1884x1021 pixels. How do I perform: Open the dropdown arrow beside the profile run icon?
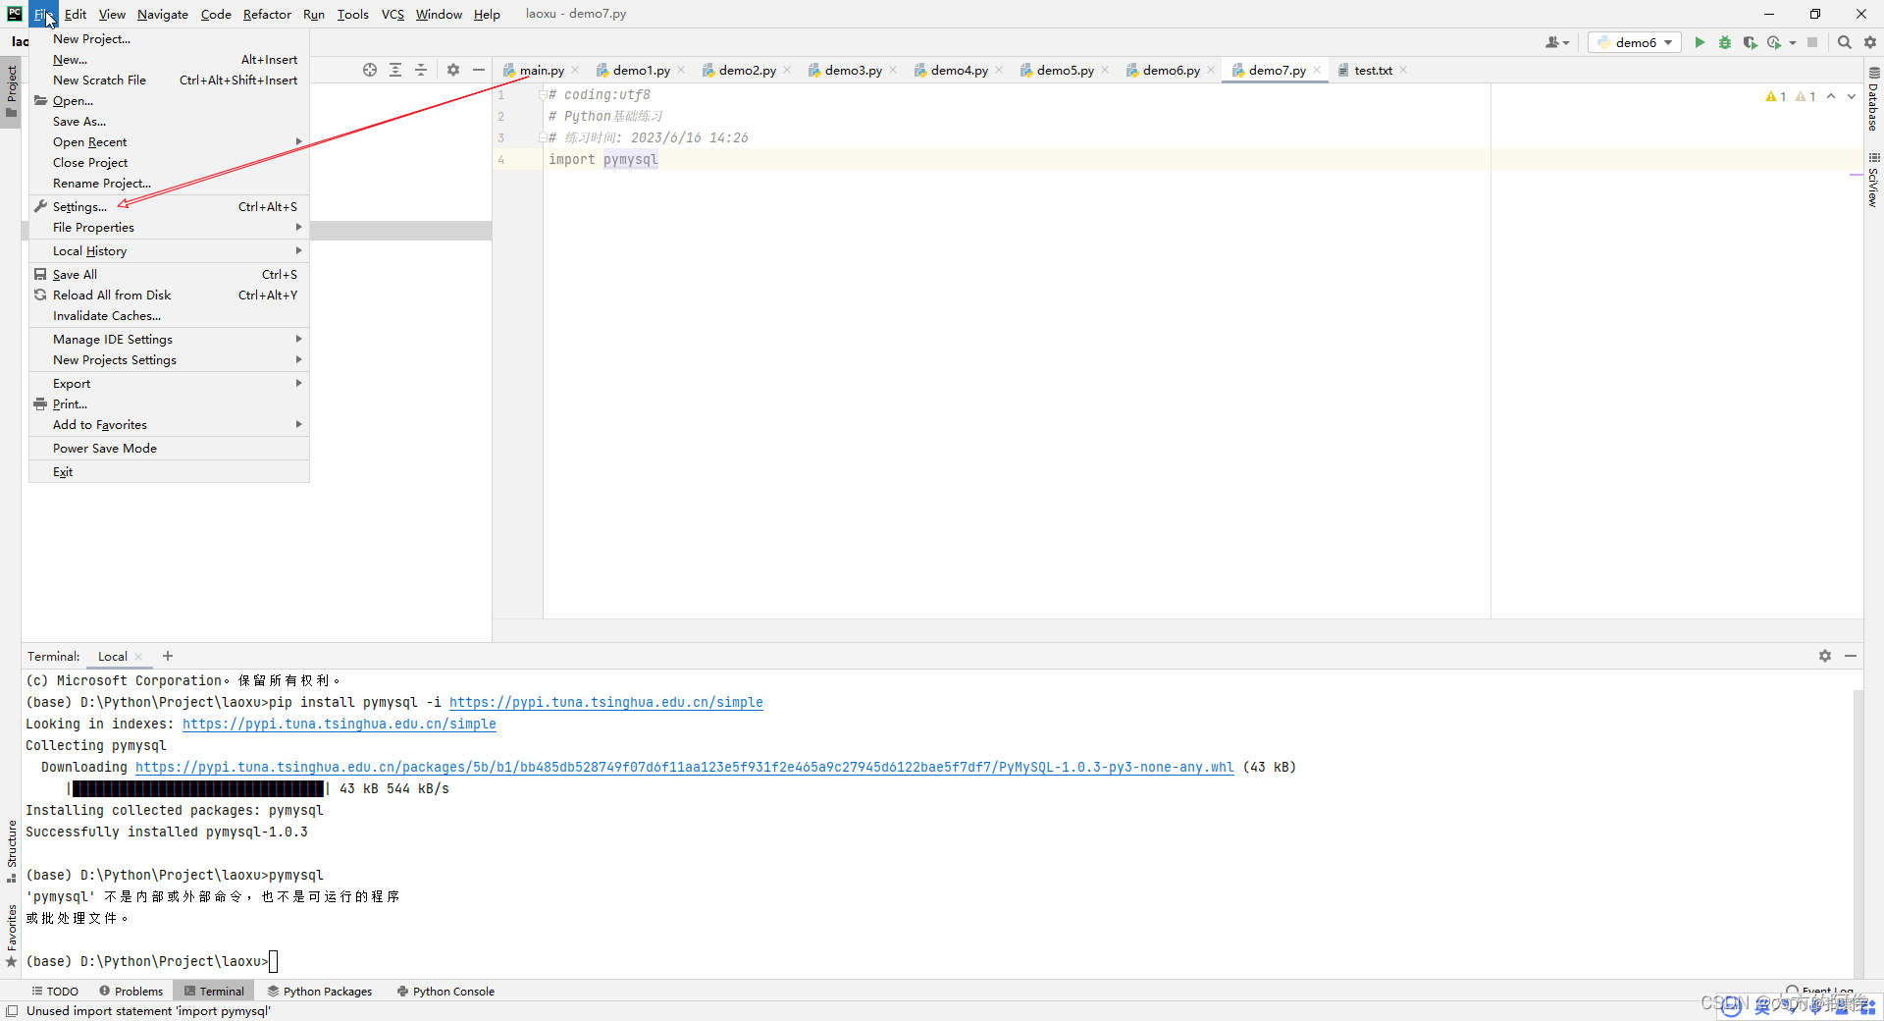point(1793,42)
